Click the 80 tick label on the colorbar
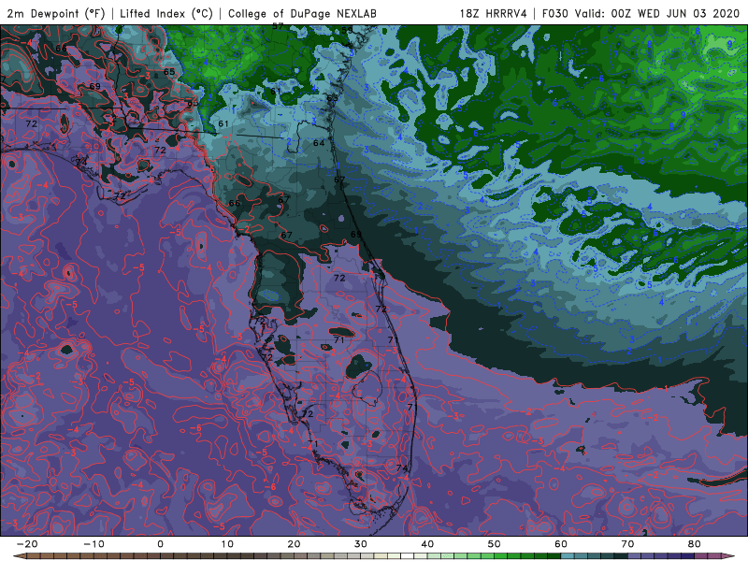 coord(695,544)
